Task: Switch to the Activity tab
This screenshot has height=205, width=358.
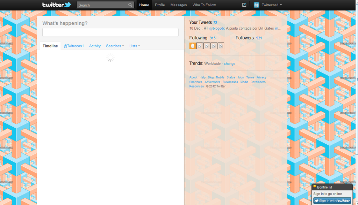Action: pyautogui.click(x=95, y=46)
